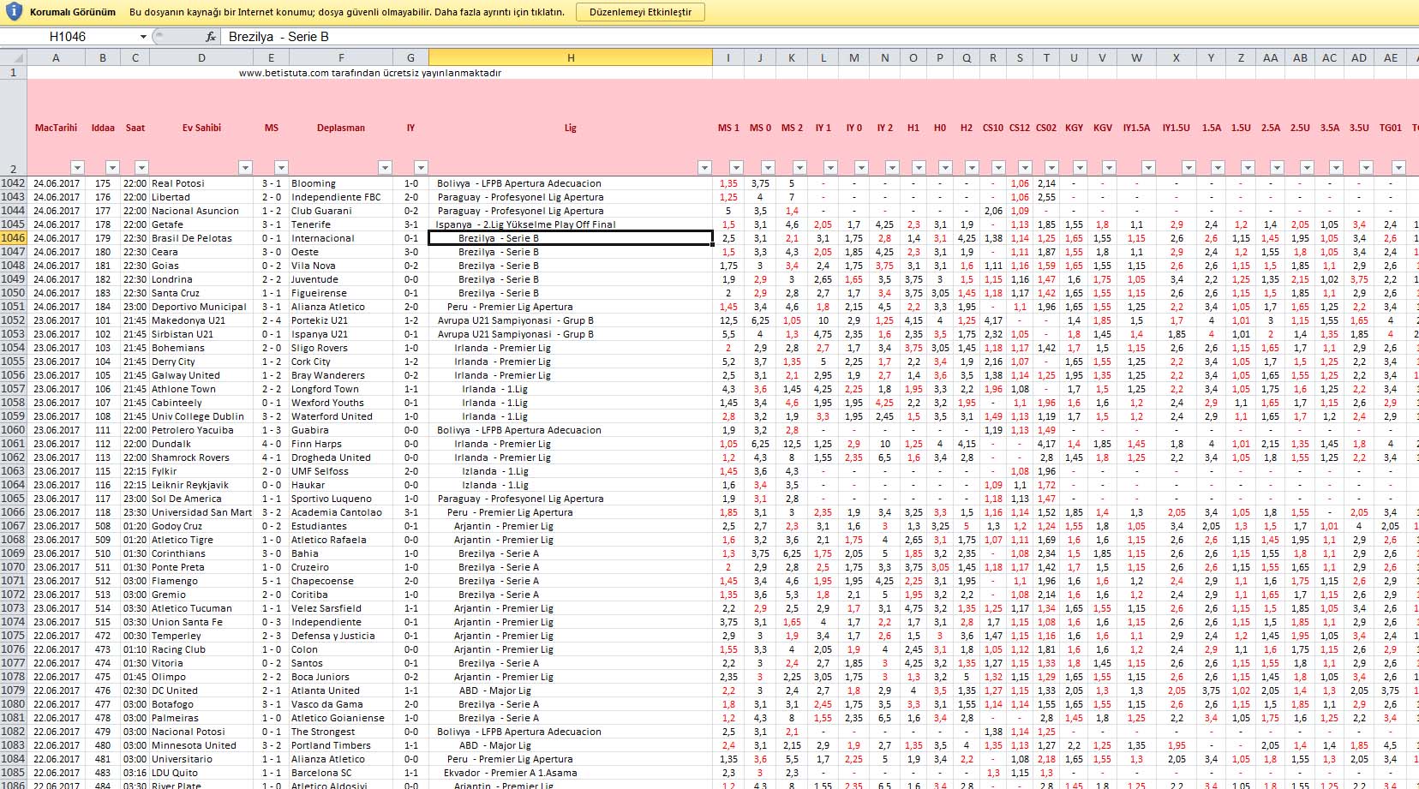This screenshot has height=789, width=1419.
Task: Click the Drogheda United cell
Action: tap(341, 457)
